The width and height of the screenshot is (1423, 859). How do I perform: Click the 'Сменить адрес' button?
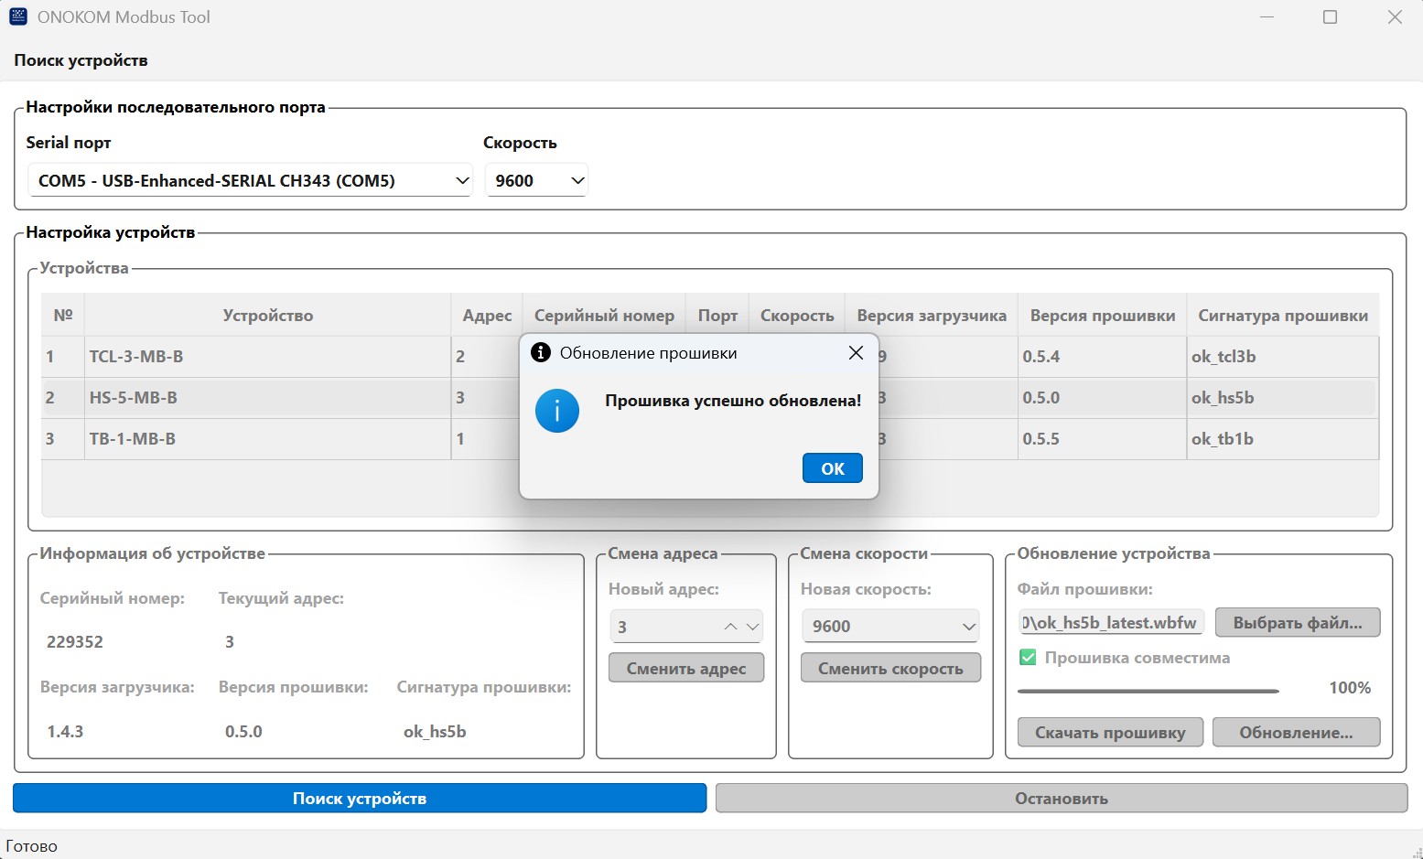(685, 669)
